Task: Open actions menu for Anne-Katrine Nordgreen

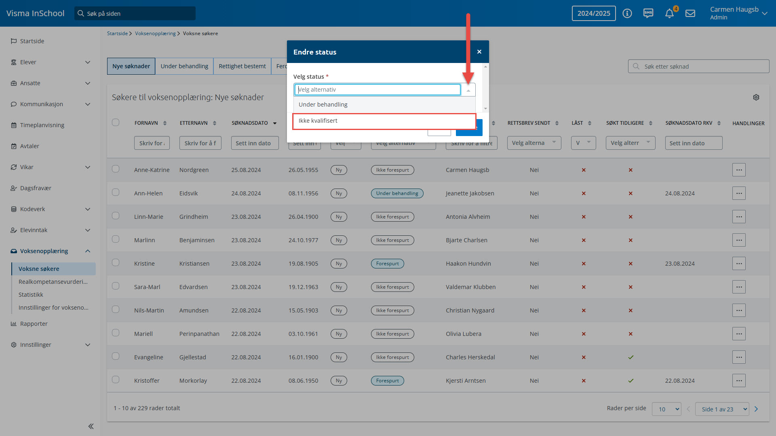Action: pos(739,170)
